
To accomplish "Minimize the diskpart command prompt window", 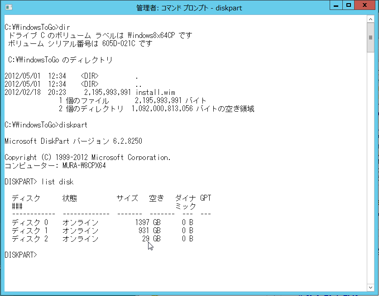I will click(x=336, y=5).
